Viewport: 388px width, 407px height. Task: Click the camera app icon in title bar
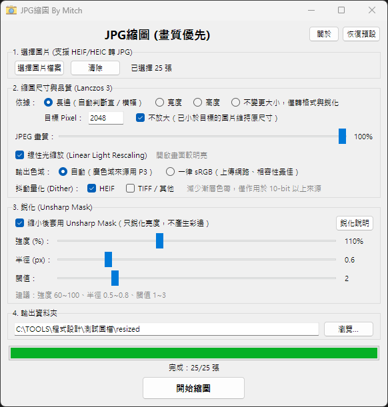[11, 11]
